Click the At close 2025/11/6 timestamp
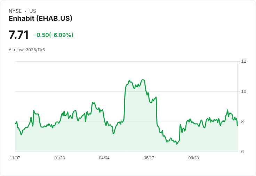Viewport: 256px width, 176px height. click(27, 50)
